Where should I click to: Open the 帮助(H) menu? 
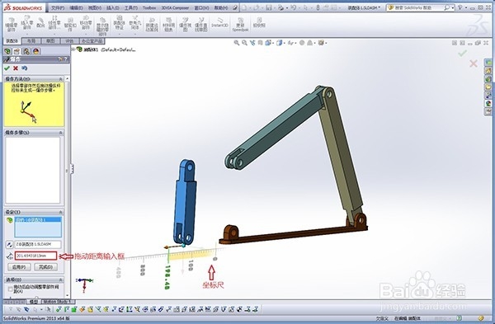pyautogui.click(x=221, y=7)
